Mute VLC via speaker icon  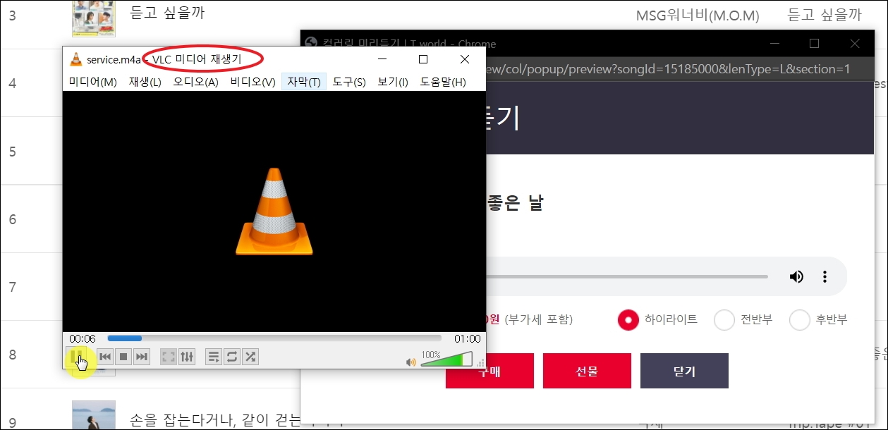[x=411, y=362]
